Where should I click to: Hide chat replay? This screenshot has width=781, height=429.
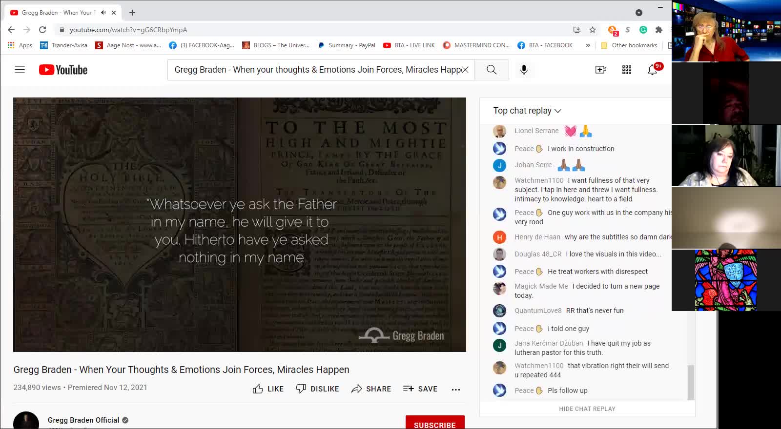click(587, 409)
